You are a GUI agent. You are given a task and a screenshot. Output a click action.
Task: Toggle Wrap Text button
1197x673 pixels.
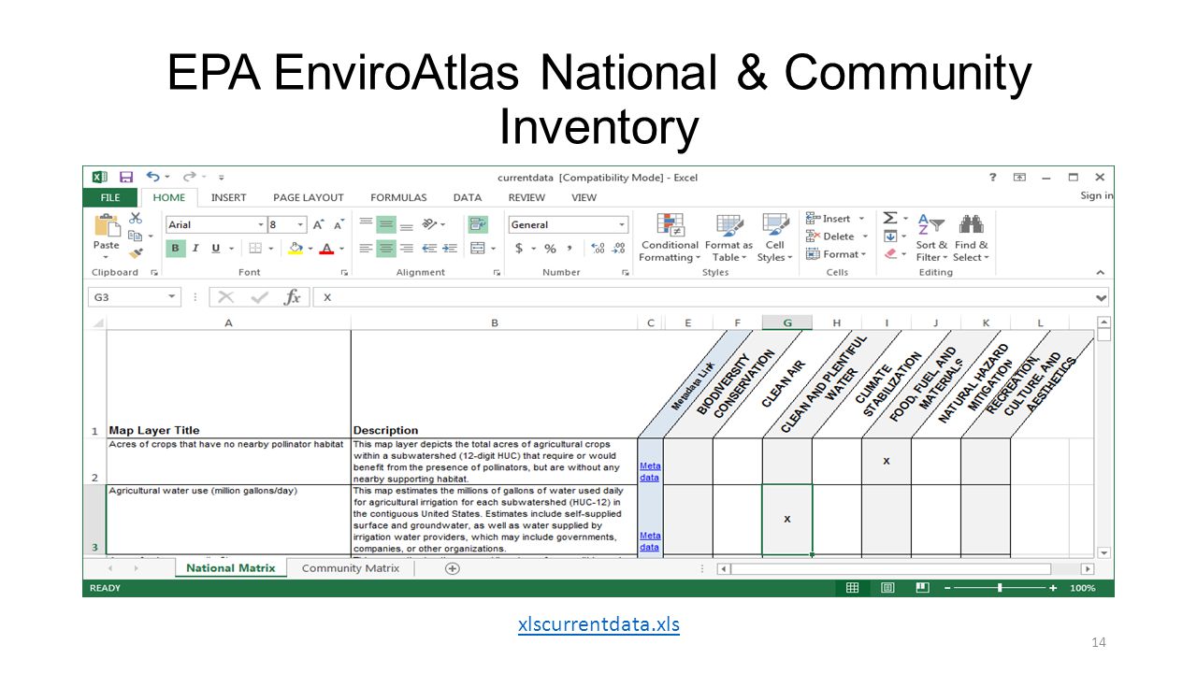tap(478, 224)
